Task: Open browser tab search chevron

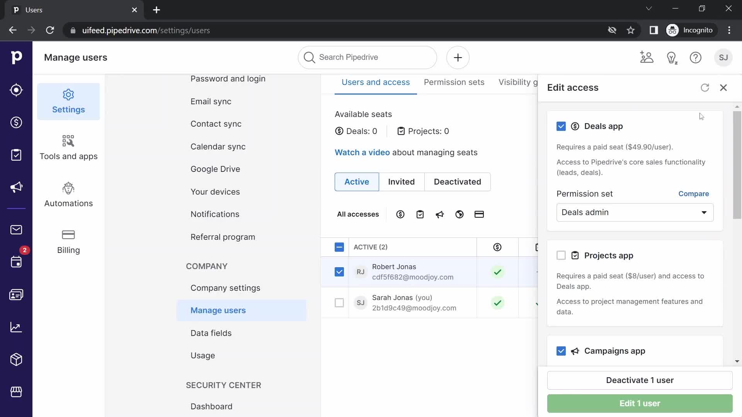Action: [649, 8]
